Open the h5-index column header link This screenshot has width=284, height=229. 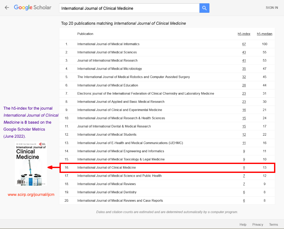(x=244, y=34)
